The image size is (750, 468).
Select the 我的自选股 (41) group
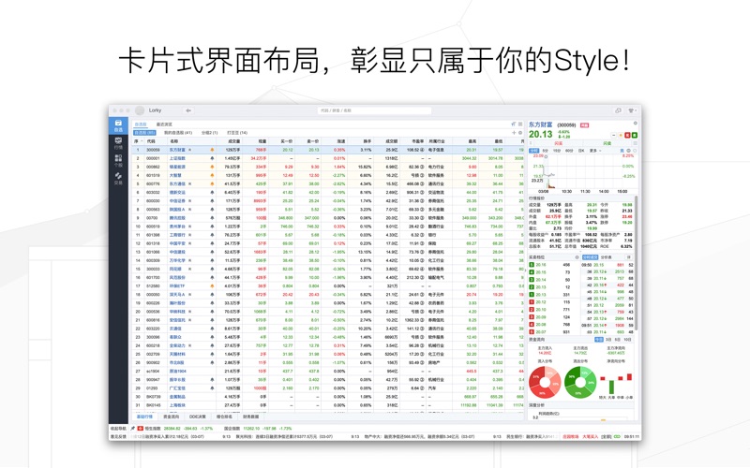point(178,133)
